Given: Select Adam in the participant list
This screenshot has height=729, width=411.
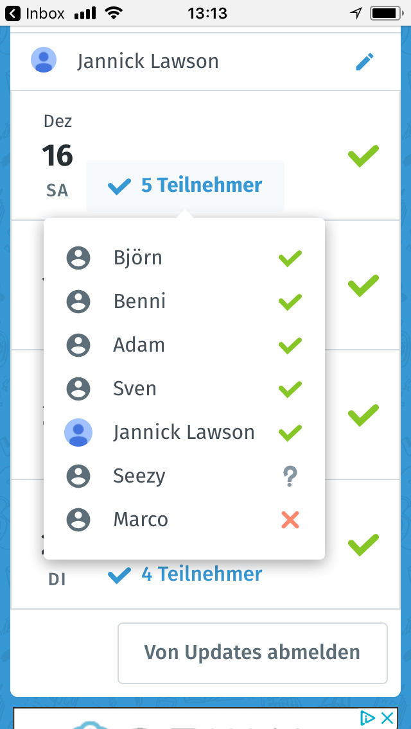Looking at the screenshot, I should [139, 345].
